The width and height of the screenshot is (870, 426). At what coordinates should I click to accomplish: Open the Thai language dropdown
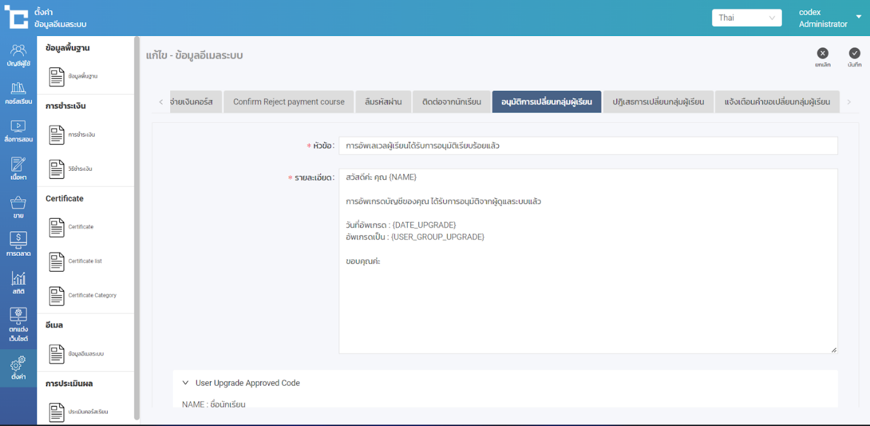[x=746, y=18]
